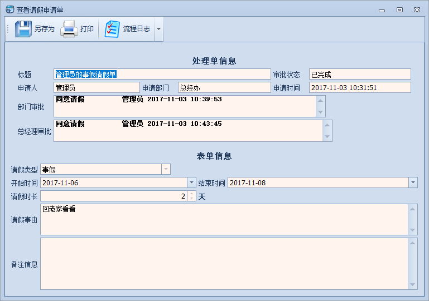Open the 流程日志 checklist icon

112,29
